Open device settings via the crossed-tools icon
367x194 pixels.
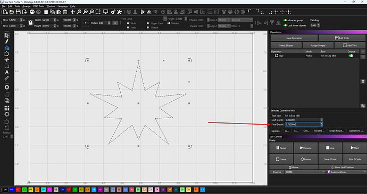pyautogui.click(x=119, y=12)
